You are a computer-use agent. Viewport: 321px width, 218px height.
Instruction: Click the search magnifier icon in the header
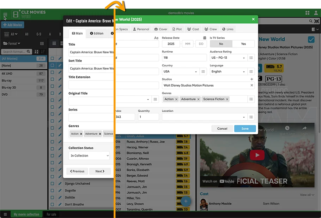coord(310,21)
